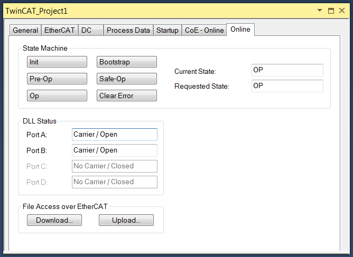Screen dimensions: 353x257
Task: Maximize the TwinCAT_Project1 document window
Action: point(331,11)
